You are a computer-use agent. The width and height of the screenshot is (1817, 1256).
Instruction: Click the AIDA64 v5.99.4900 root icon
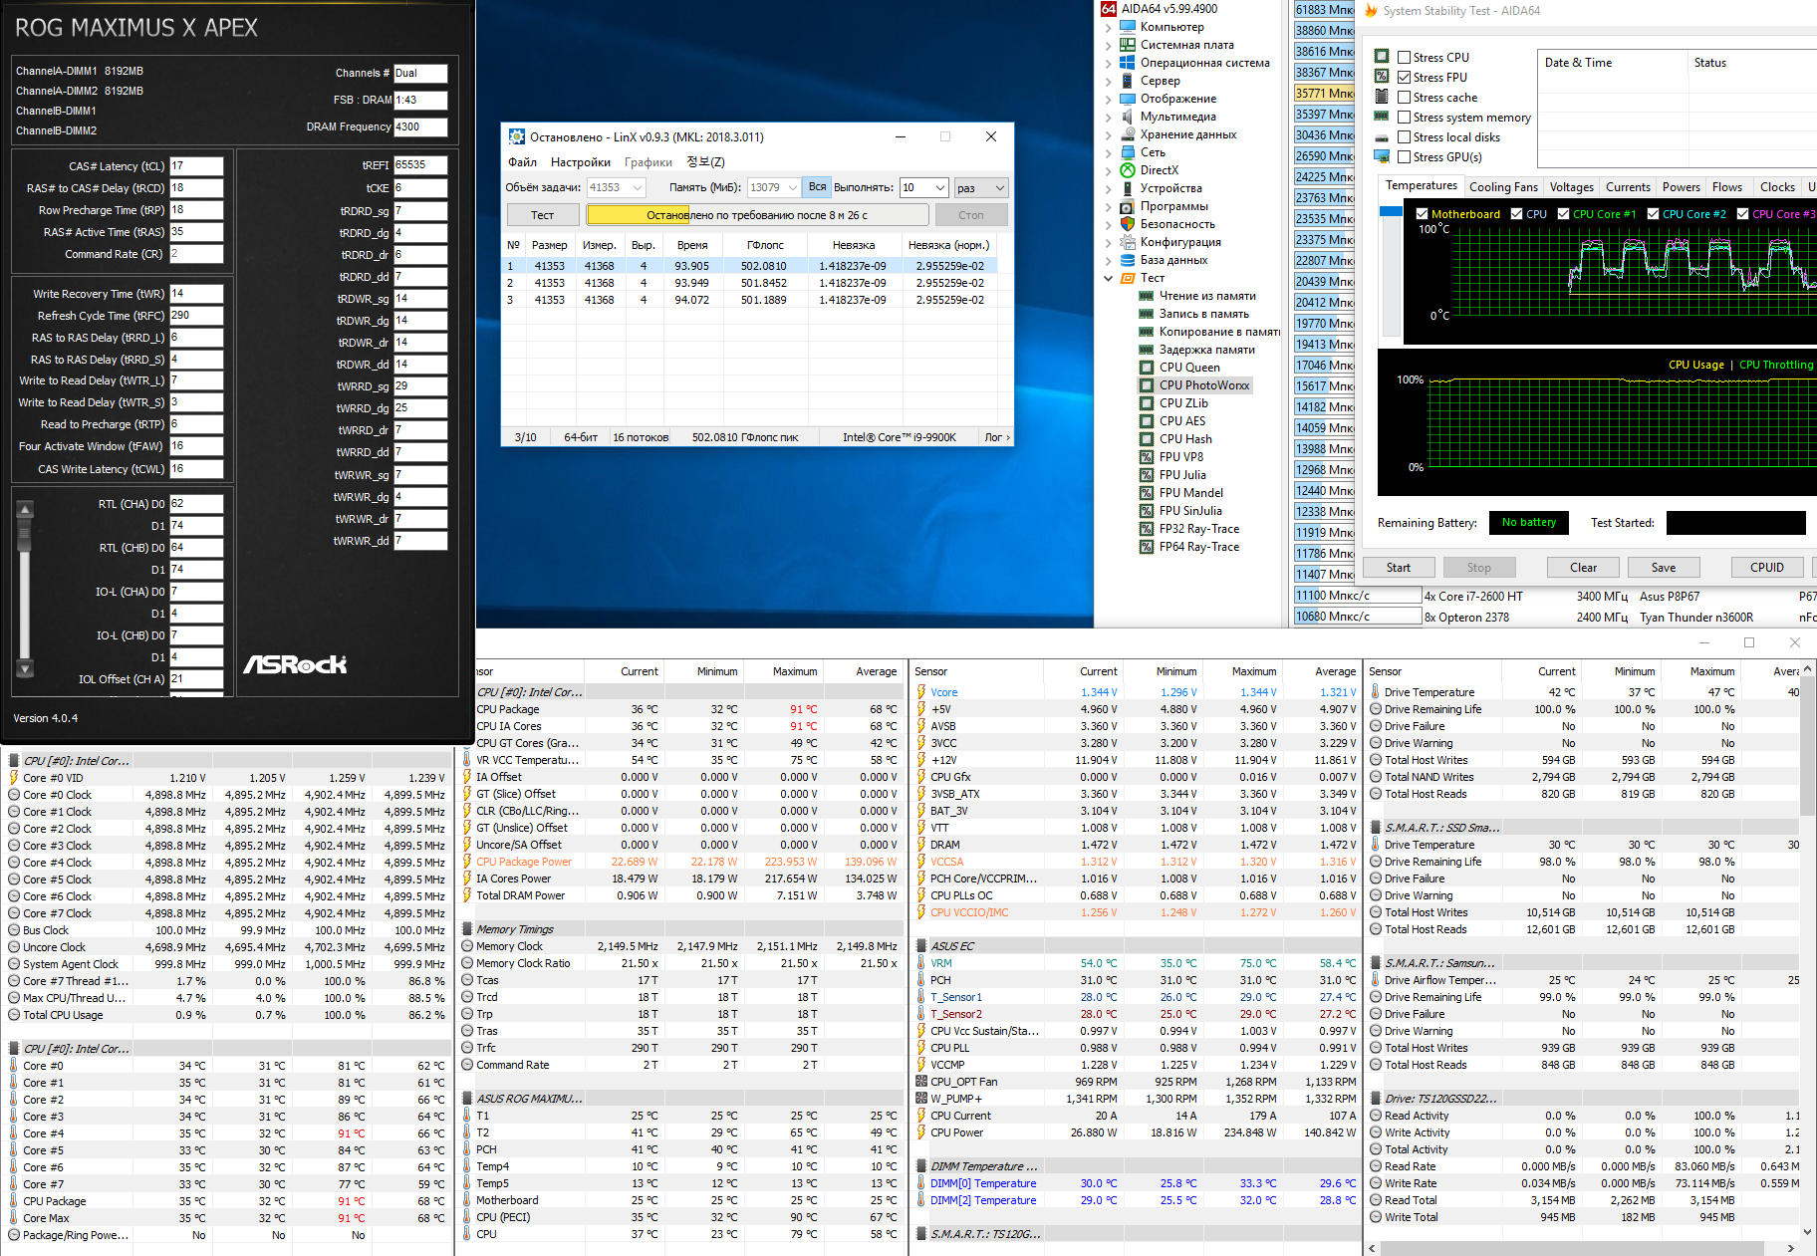pyautogui.click(x=1109, y=9)
